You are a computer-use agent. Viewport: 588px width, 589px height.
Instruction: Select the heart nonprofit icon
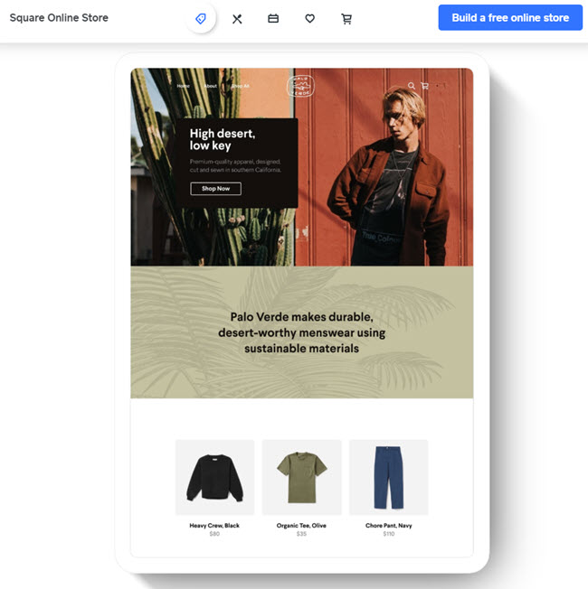[x=309, y=18]
